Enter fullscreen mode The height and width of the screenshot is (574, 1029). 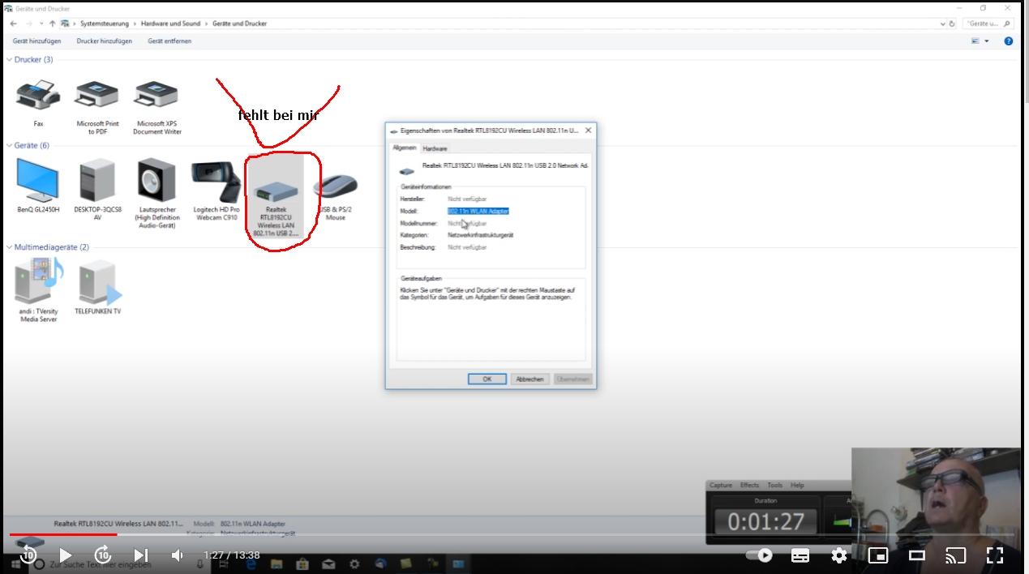click(x=995, y=555)
